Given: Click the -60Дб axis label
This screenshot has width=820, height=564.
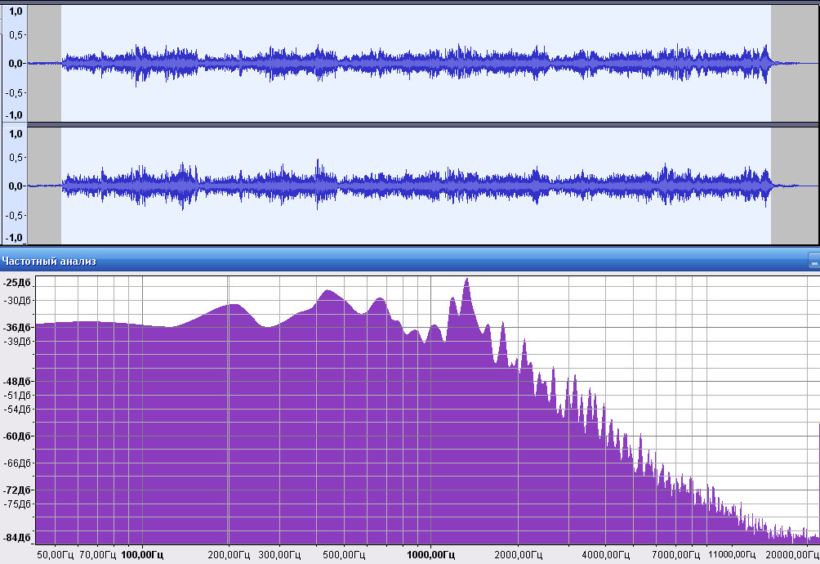Looking at the screenshot, I should coord(16,436).
